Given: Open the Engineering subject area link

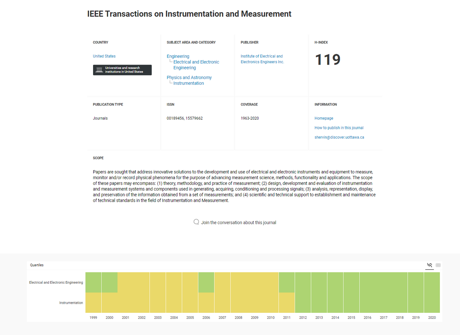Looking at the screenshot, I should click(178, 56).
